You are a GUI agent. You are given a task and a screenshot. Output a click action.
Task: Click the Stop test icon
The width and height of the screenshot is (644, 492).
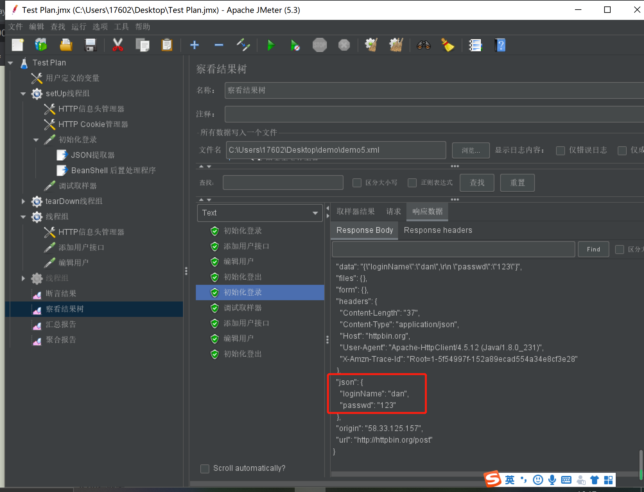tap(319, 45)
